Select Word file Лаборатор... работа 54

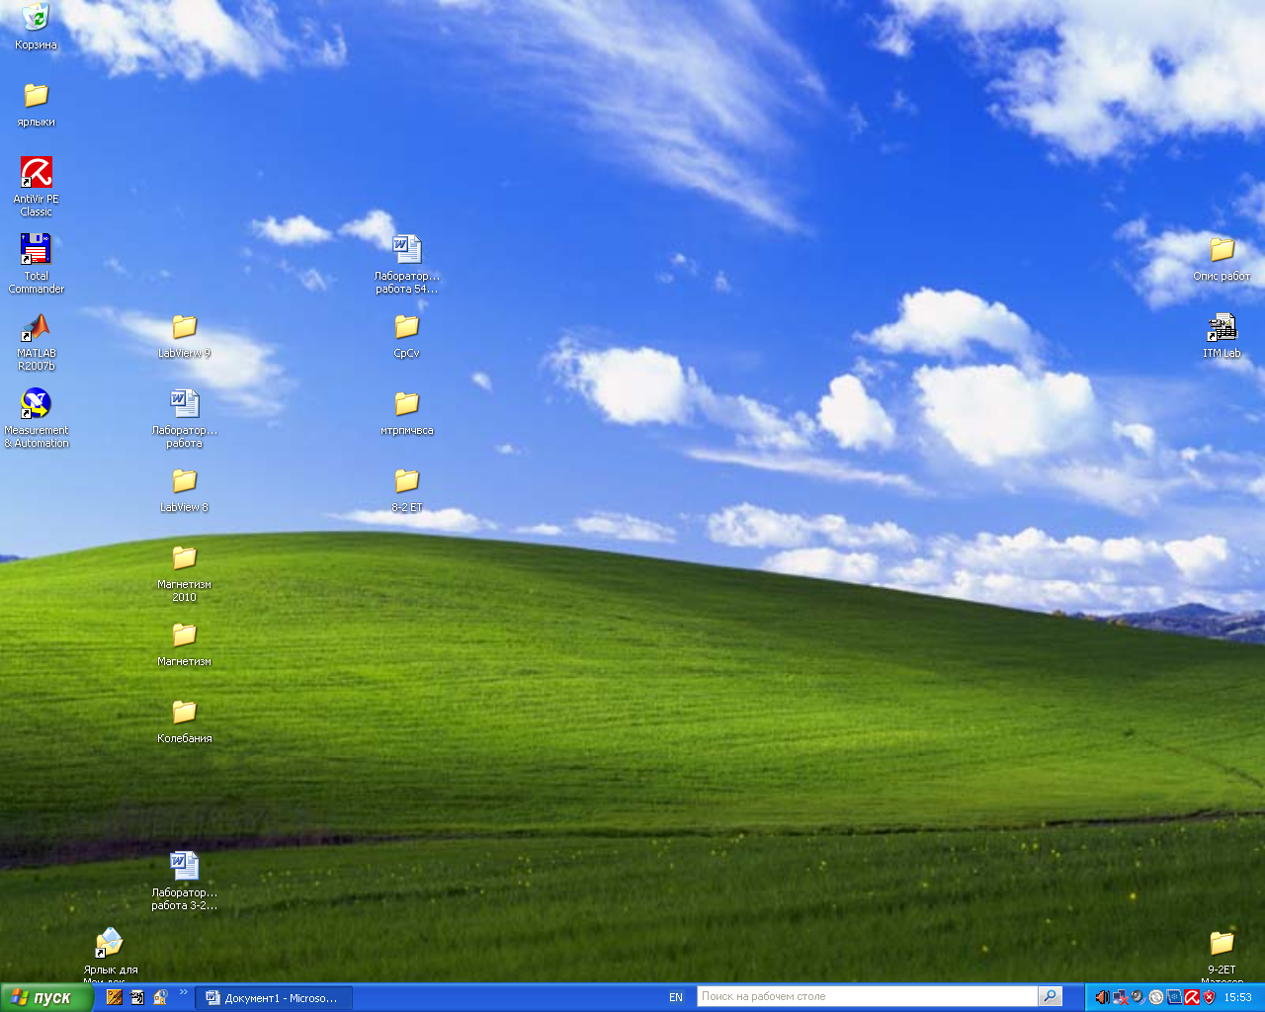407,263
